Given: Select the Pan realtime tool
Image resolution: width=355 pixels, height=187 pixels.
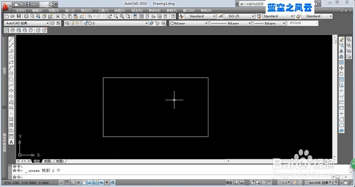Looking at the screenshot, I should point(110,16).
